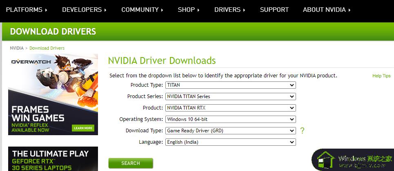Click the NVIDIA breadcrumb link

[17, 48]
